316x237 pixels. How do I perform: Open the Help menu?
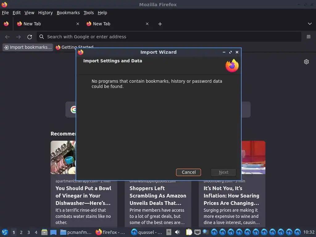(102, 13)
